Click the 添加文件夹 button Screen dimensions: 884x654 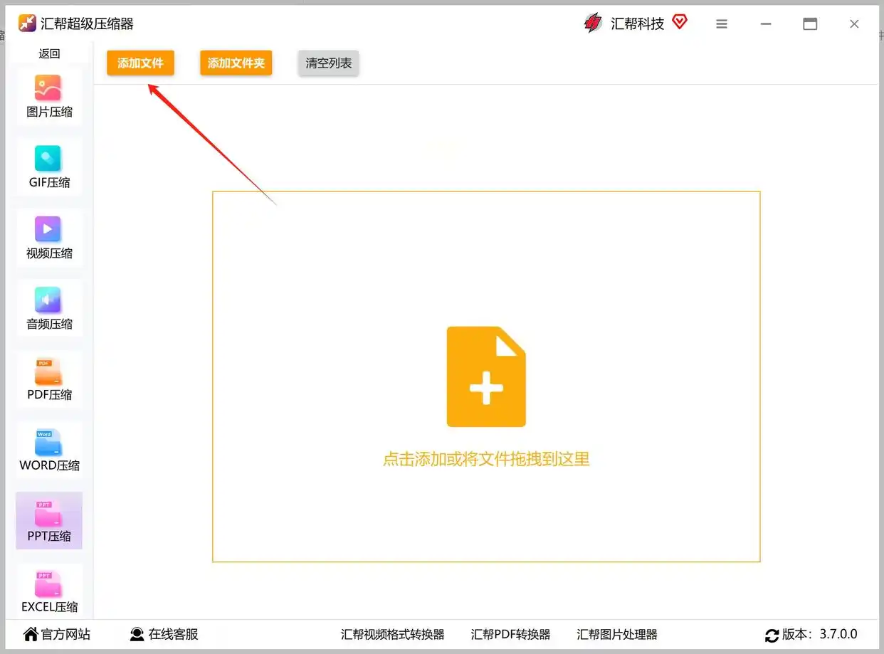(x=236, y=63)
